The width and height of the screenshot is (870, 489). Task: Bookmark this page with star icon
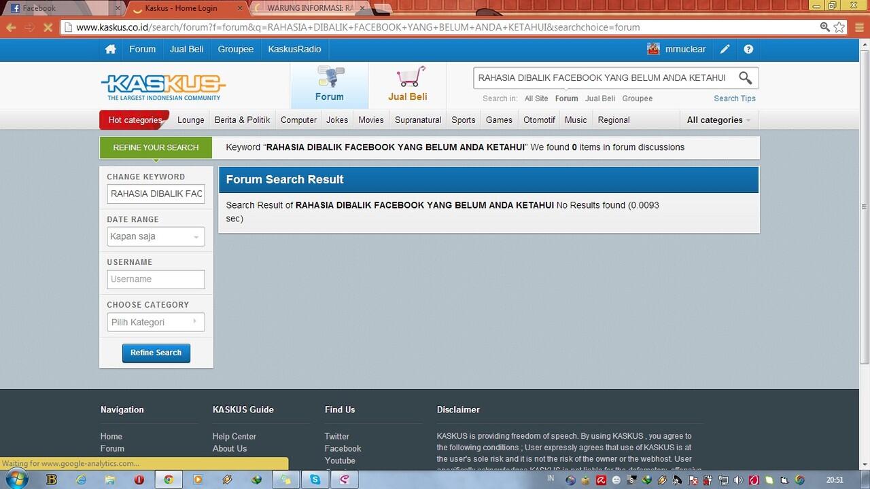[840, 27]
